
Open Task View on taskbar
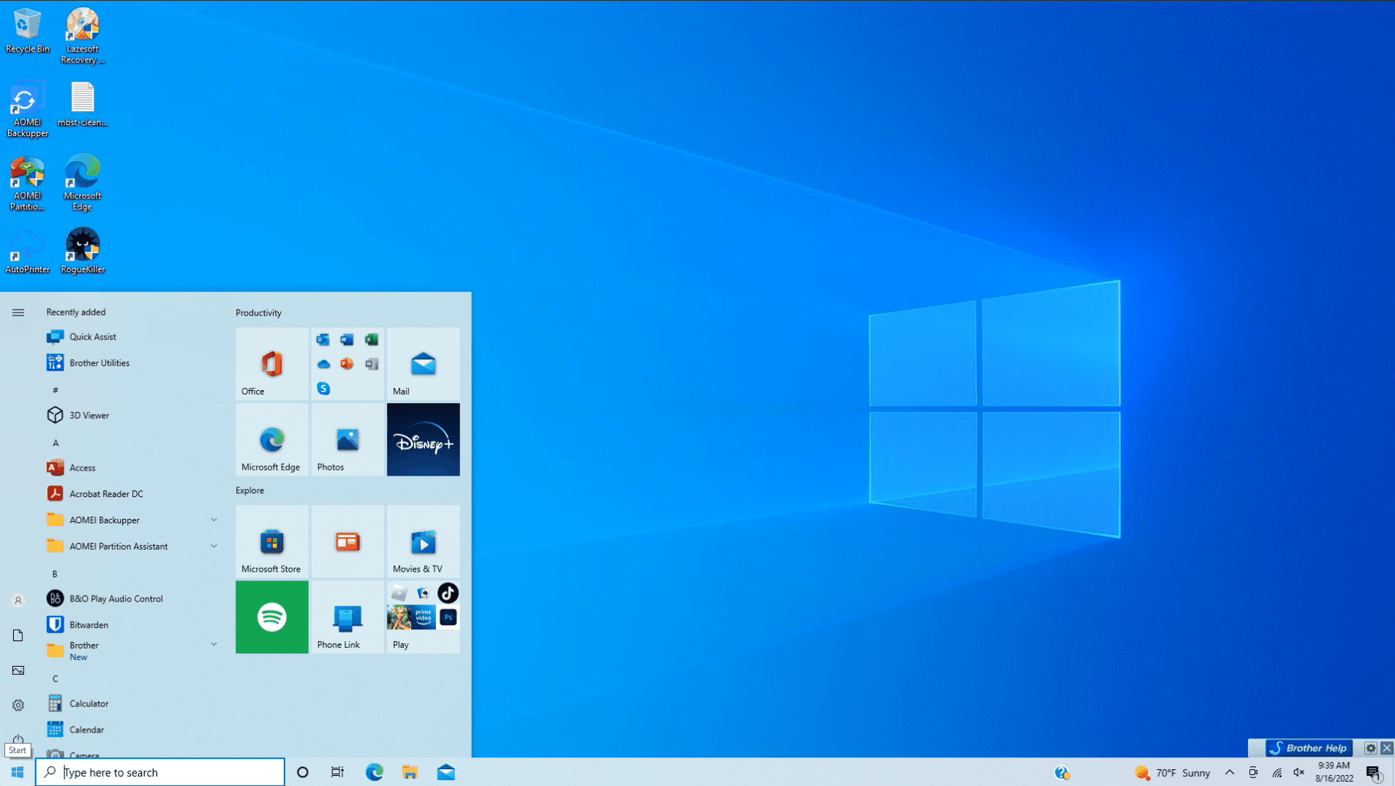pyautogui.click(x=337, y=772)
